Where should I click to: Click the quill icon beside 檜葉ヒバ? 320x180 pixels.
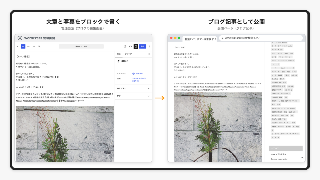point(118,61)
